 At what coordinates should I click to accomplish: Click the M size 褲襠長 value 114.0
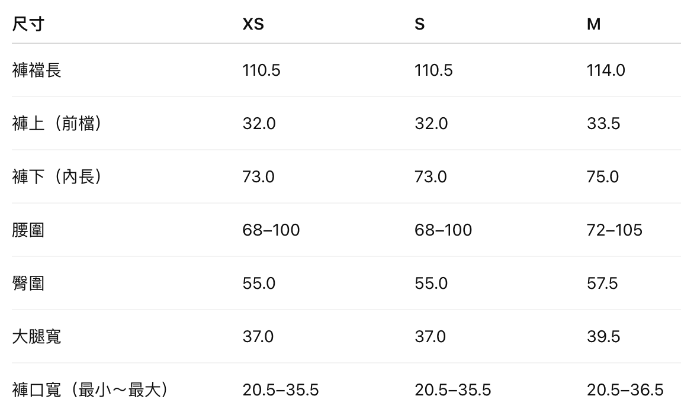(606, 70)
